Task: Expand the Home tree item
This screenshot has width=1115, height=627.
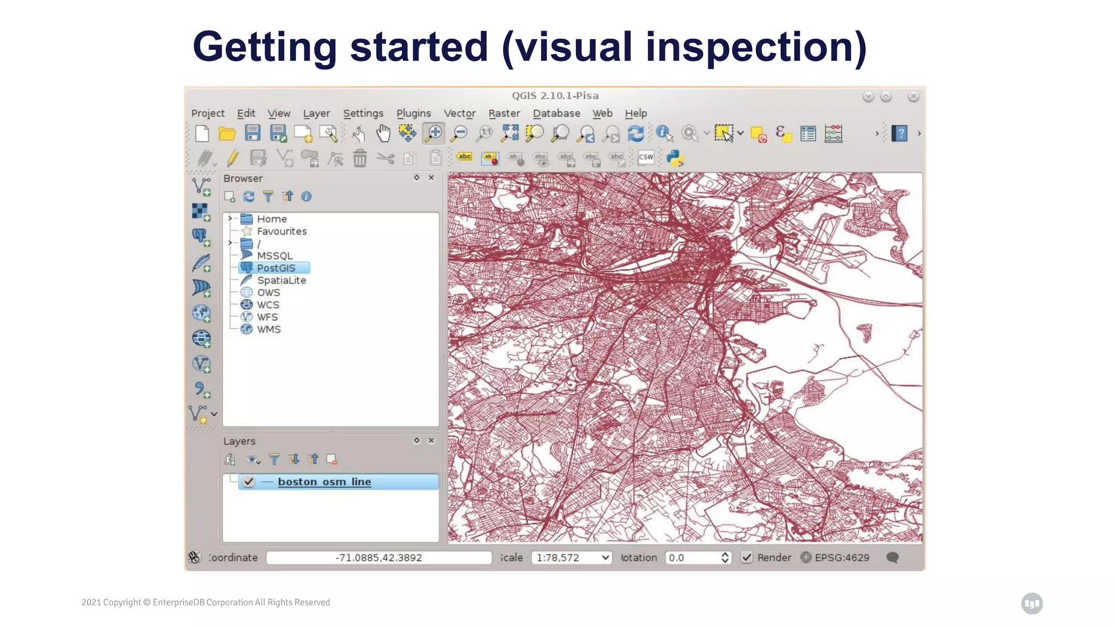Action: pos(230,218)
